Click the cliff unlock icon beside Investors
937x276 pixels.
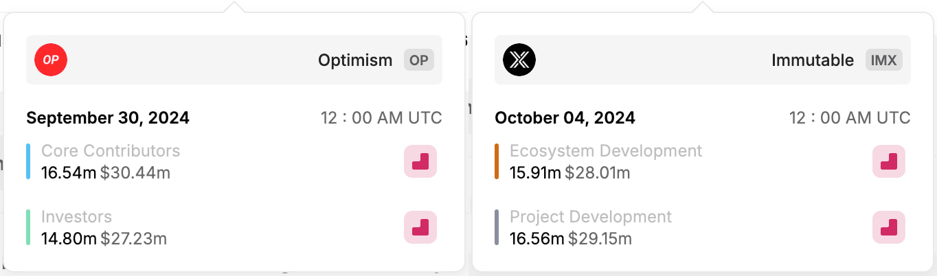coord(420,227)
